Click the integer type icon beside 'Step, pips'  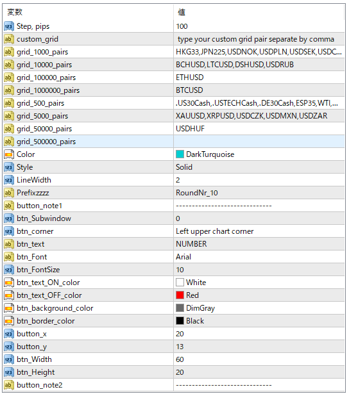point(9,26)
